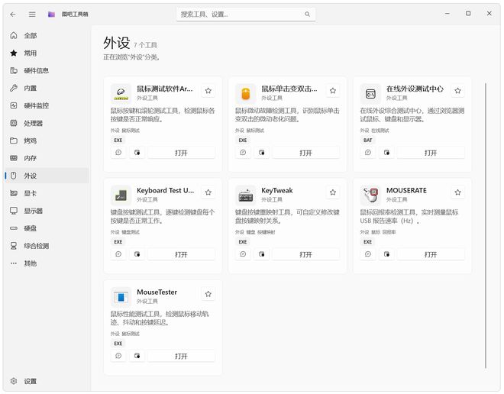This screenshot has height=394, width=504.
Task: Open the 显示器 sidebar category
Action: (x=47, y=211)
